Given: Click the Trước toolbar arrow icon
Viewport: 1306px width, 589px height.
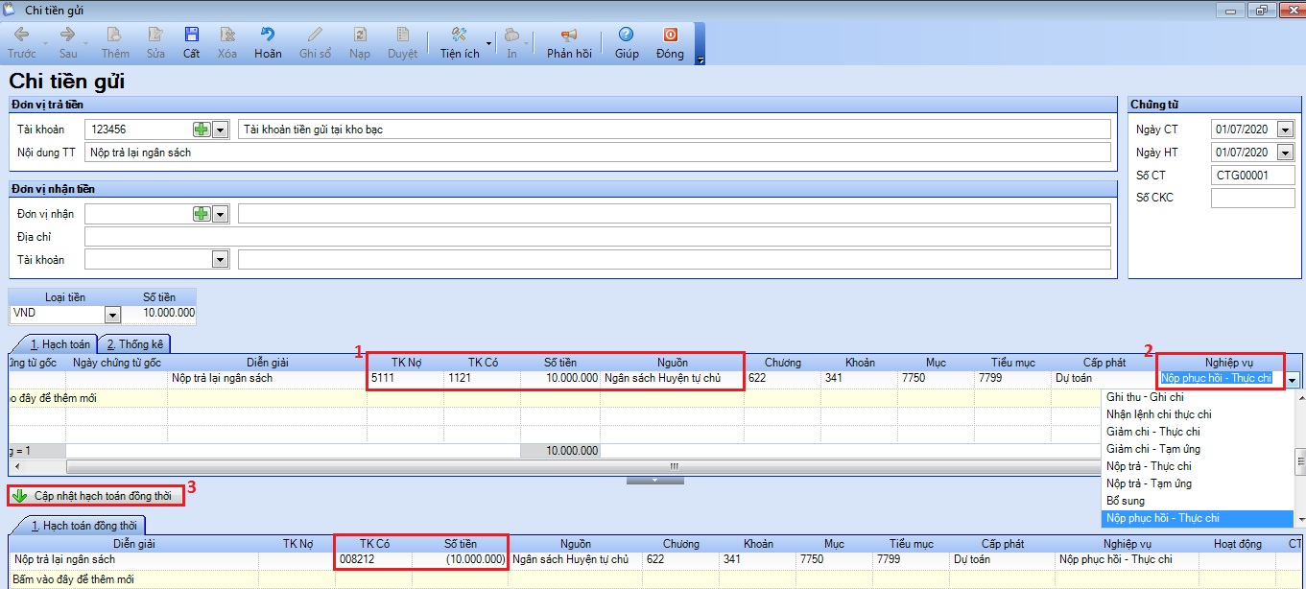Looking at the screenshot, I should [21, 35].
